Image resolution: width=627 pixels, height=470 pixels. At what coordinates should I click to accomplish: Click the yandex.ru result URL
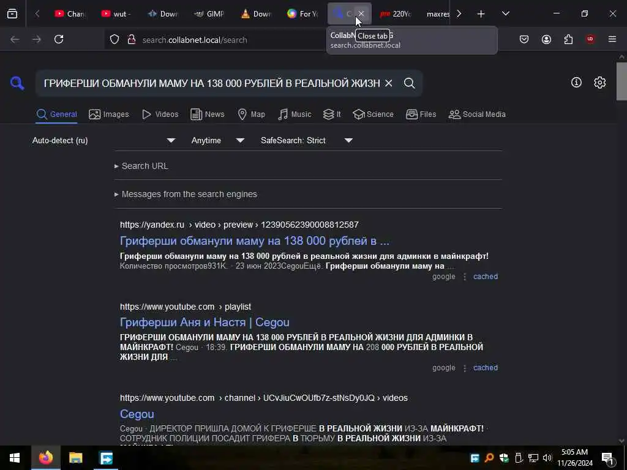point(239,225)
